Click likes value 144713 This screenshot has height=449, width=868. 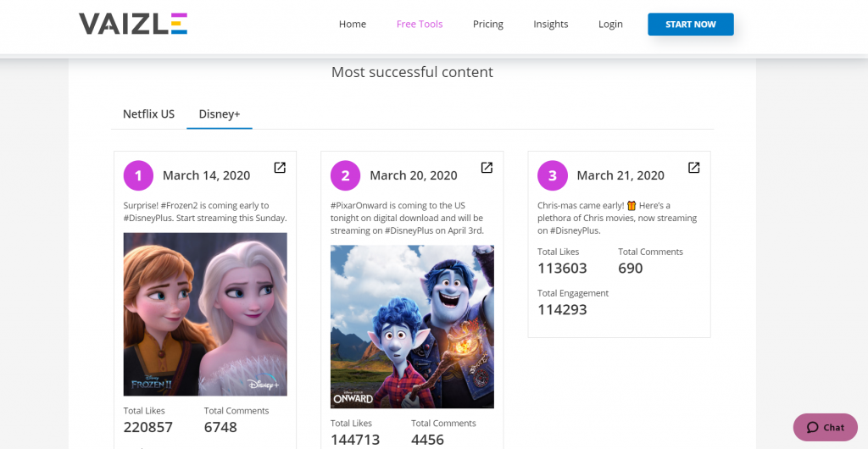coord(355,441)
